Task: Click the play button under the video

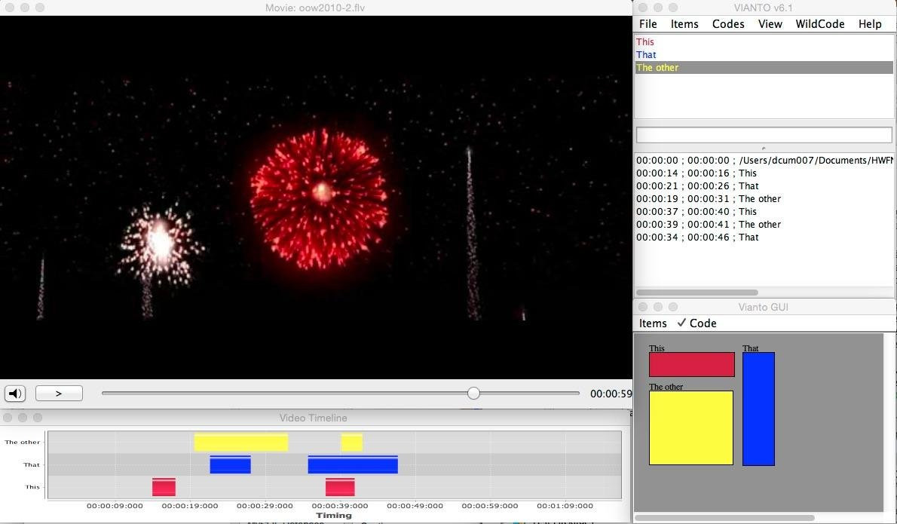Action: pos(59,394)
